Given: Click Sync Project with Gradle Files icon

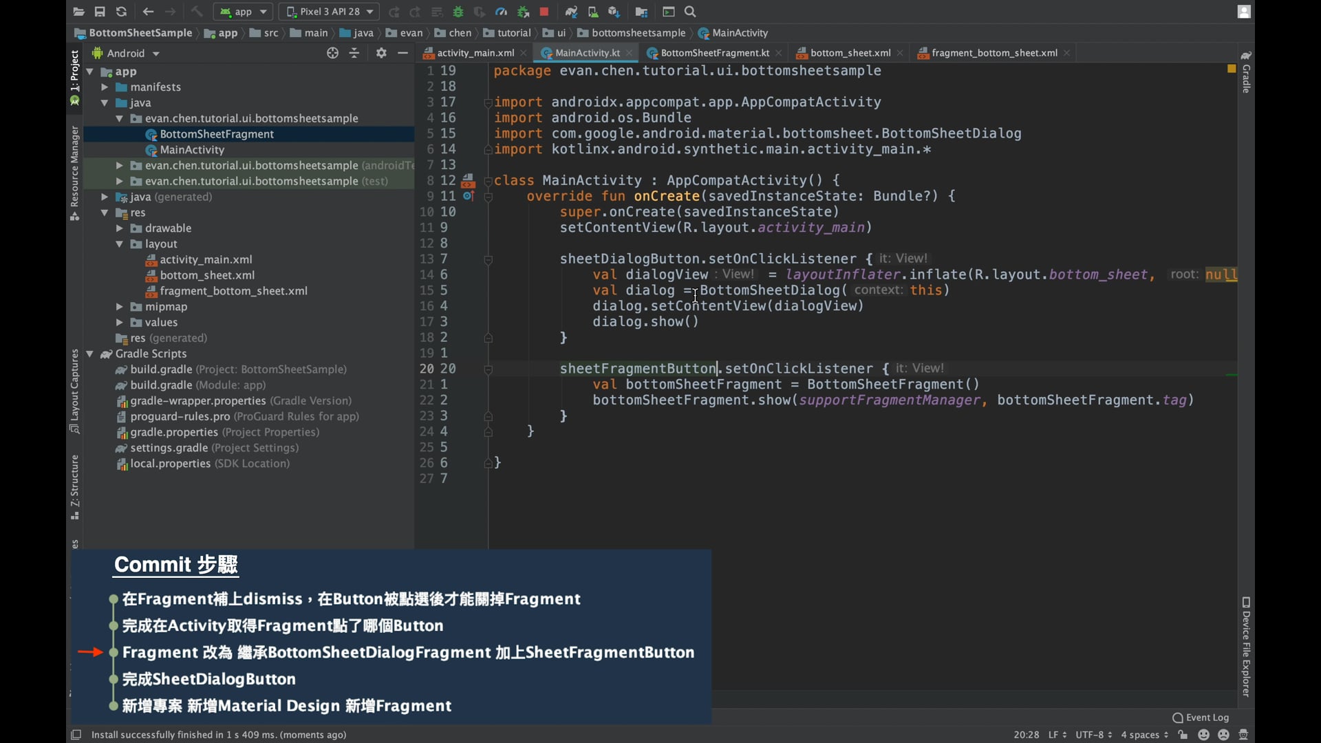Looking at the screenshot, I should [571, 12].
